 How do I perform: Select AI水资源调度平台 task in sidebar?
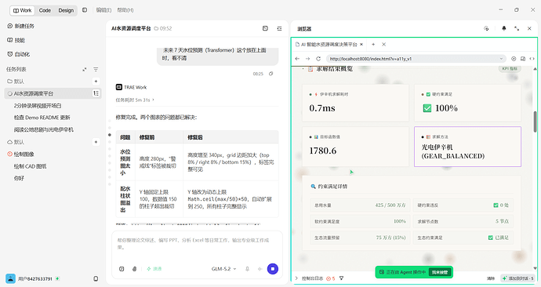click(53, 93)
